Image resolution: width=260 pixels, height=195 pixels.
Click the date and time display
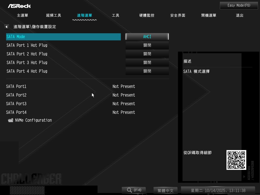tap(218, 190)
